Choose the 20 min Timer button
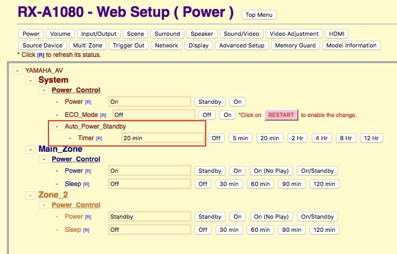 pos(269,138)
